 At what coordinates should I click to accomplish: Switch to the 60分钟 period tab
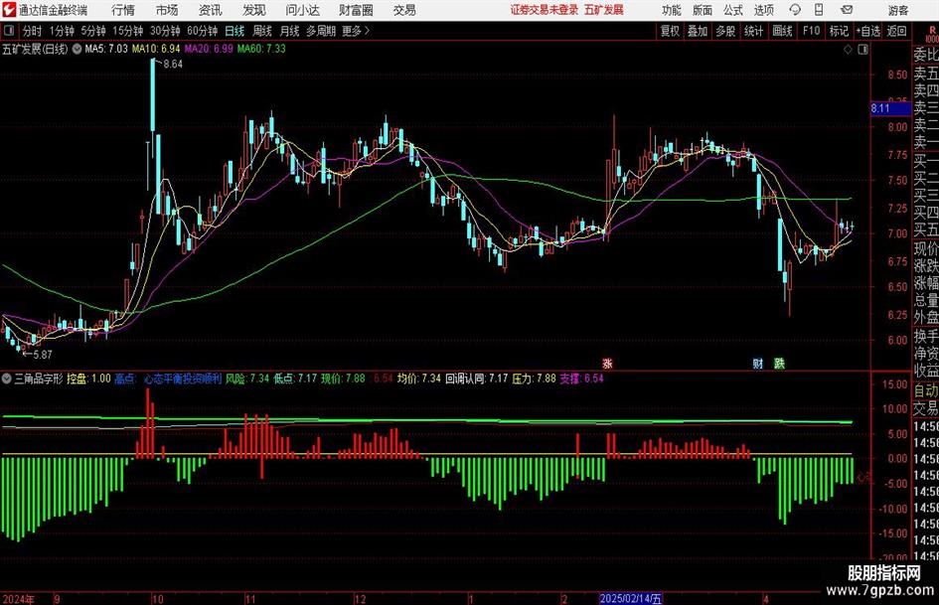(x=203, y=31)
